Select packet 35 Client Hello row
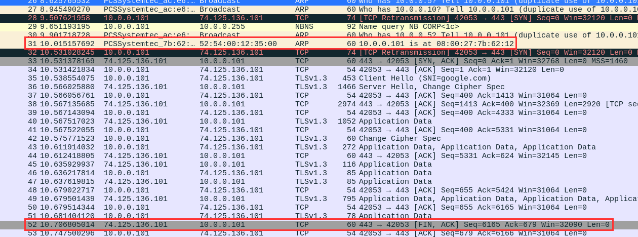 tap(319, 78)
